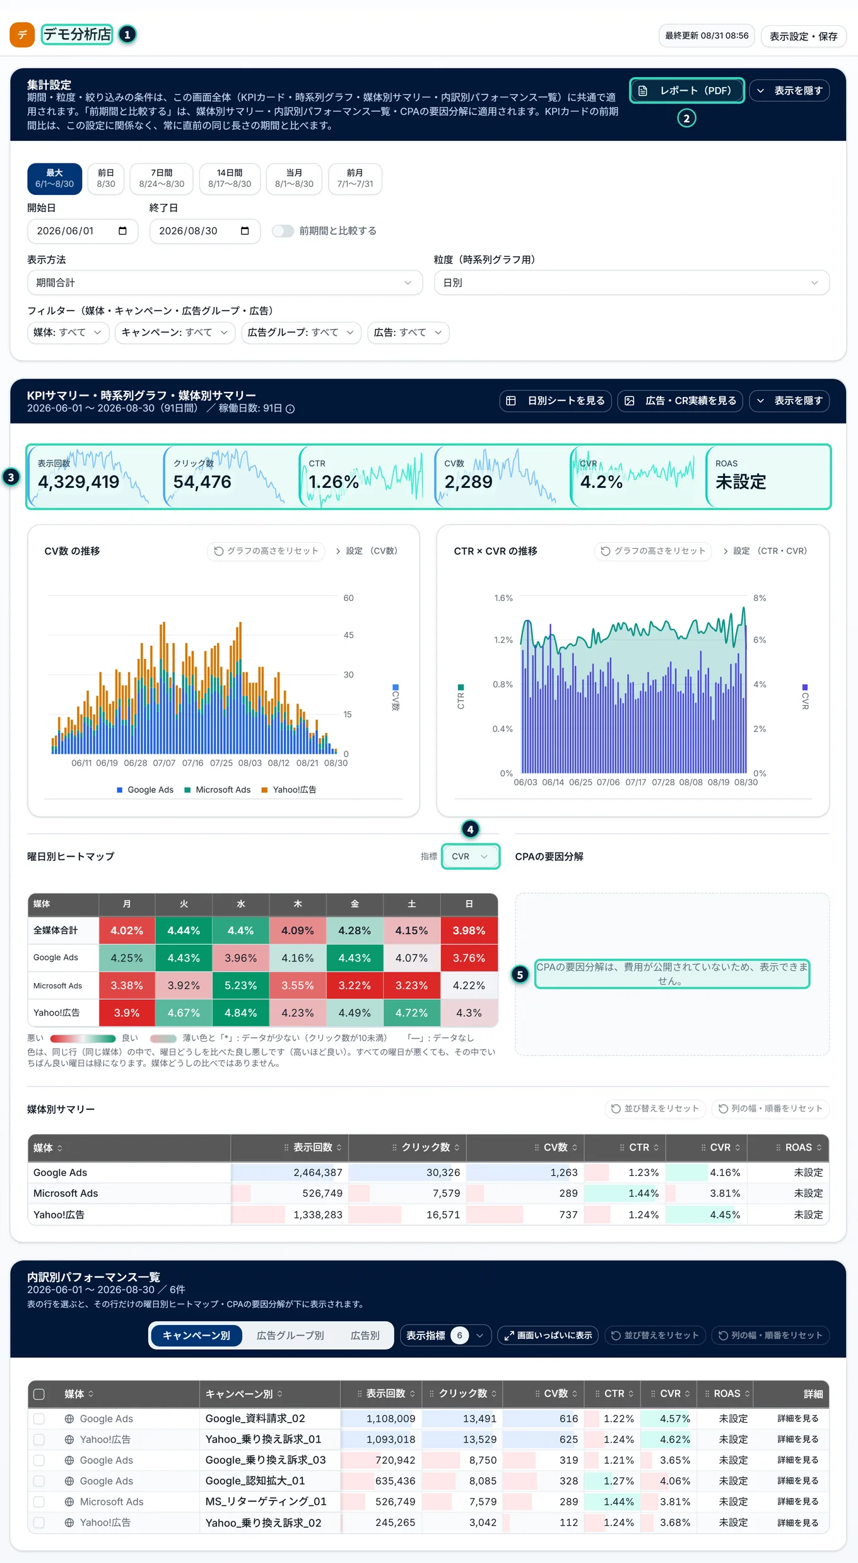Click the table icon on 日別シートを見る
Screen dimensions: 858x1563
pos(511,401)
